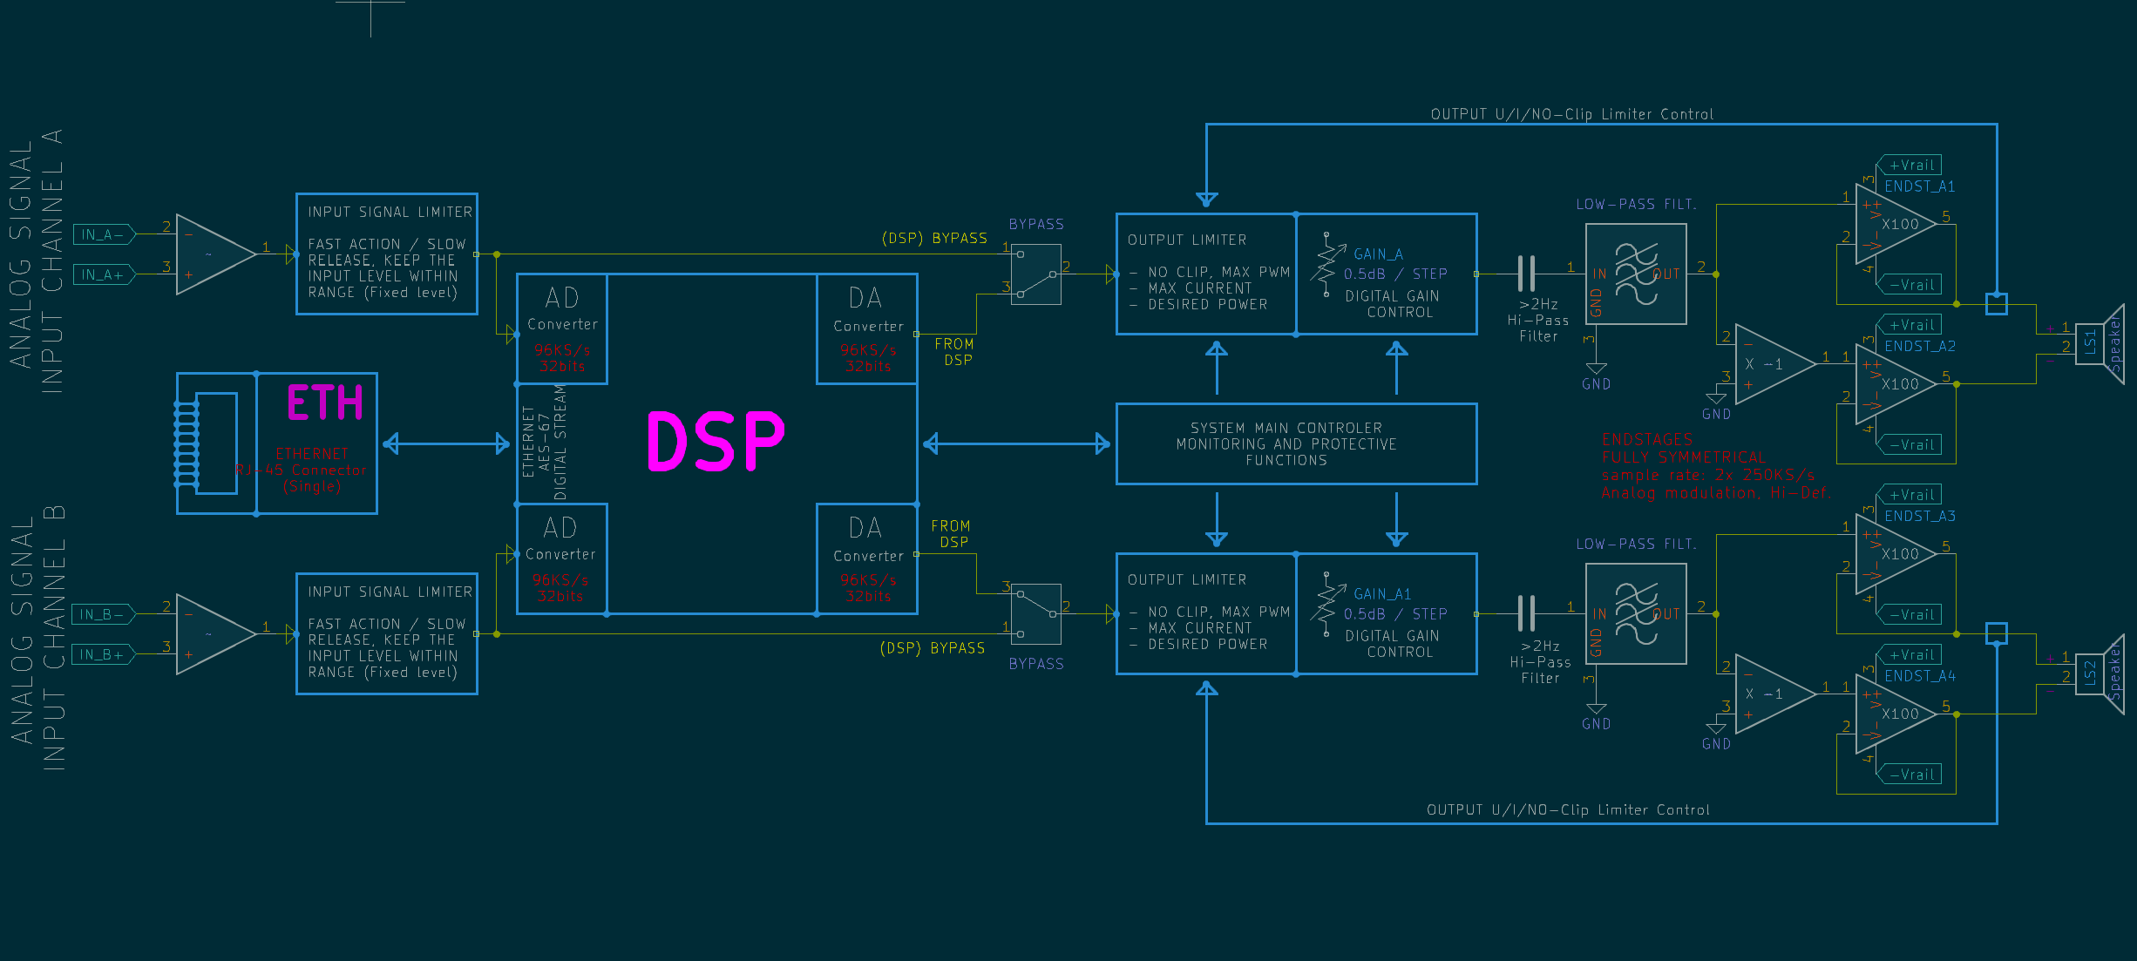Click the ENDST_A1 X100 amplifier symbol

[1893, 225]
